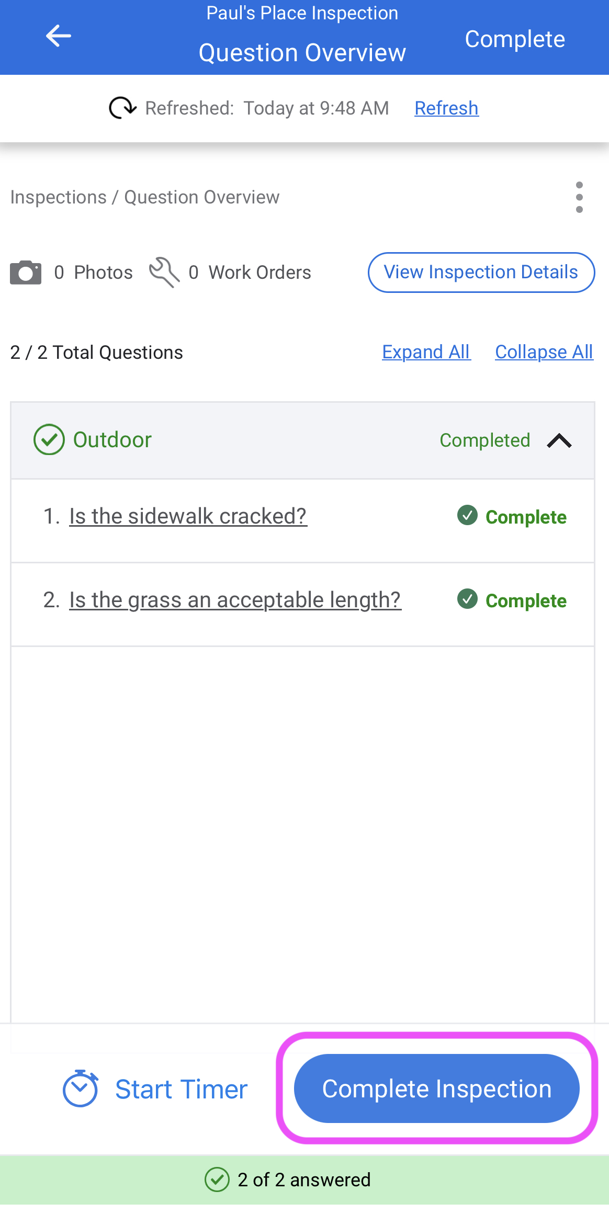Screen dimensions: 609x1225
Task: Click Expand All link
Action: (426, 352)
